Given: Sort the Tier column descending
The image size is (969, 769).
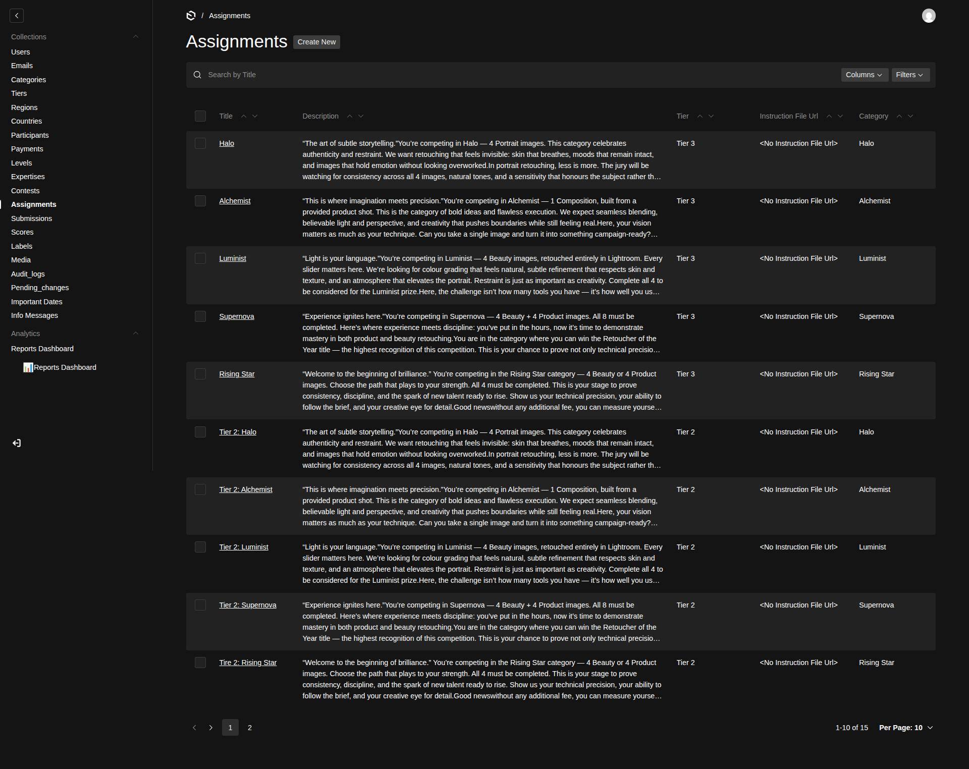Looking at the screenshot, I should [711, 116].
